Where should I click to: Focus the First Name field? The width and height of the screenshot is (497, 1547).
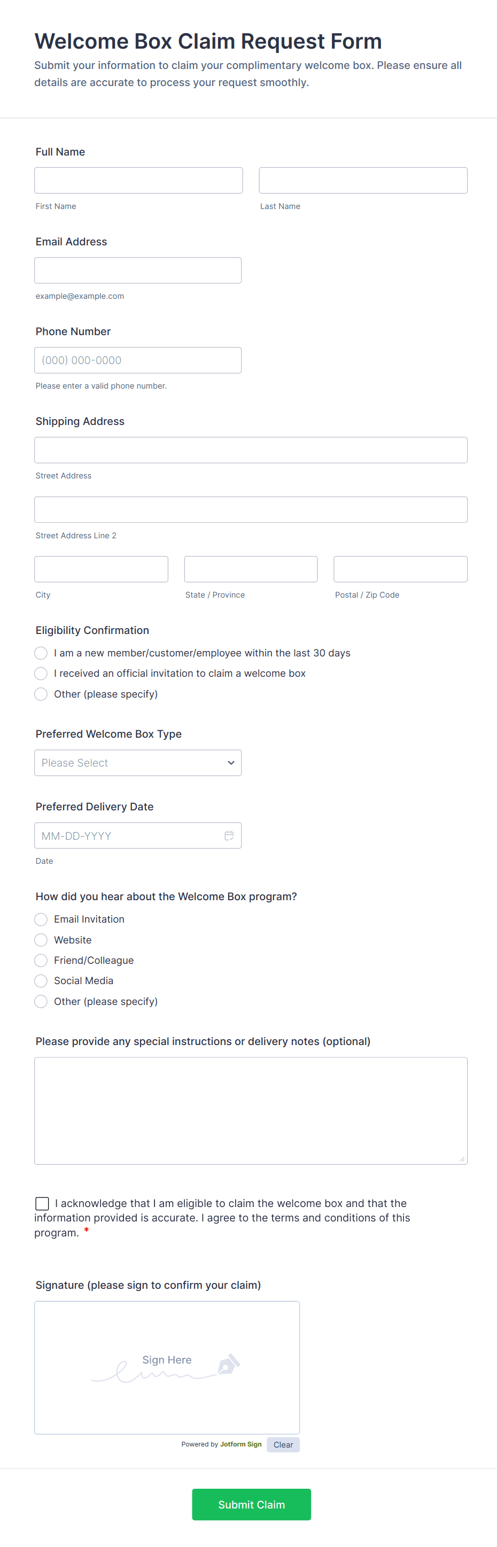tap(138, 180)
